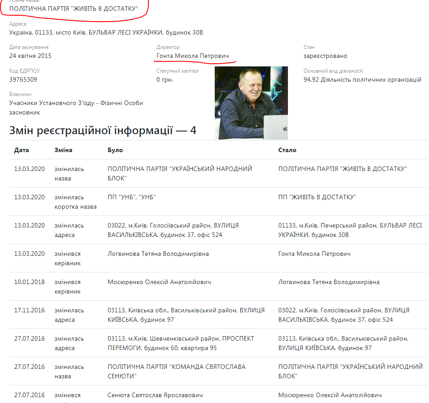Click Мосюренко Олексій Анатолійович in 27.07.2016 row
Viewport: 429px width, 403px height.
coord(330,395)
